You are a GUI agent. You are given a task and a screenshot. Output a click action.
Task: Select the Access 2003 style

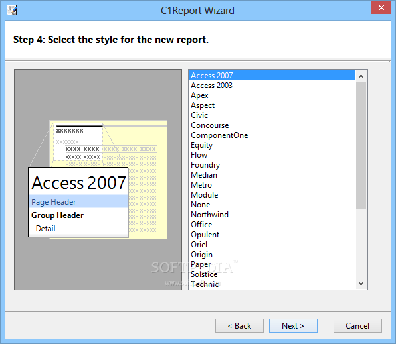tap(272, 86)
